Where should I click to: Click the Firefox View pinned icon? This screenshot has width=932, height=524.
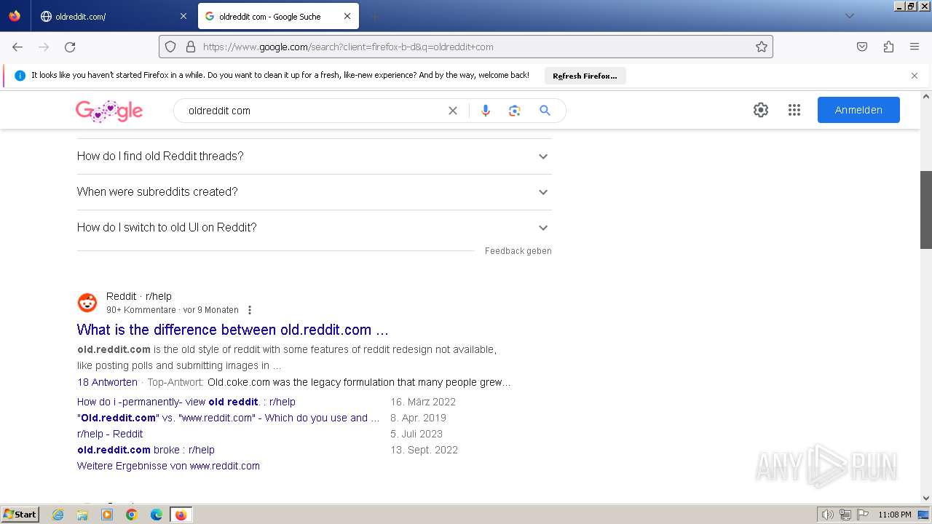tap(15, 16)
